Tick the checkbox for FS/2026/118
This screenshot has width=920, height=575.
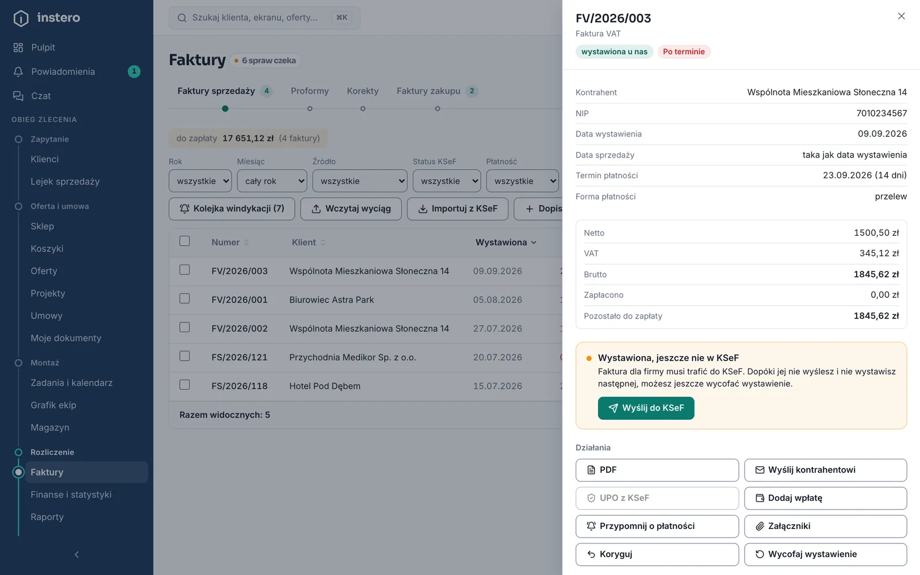click(185, 385)
